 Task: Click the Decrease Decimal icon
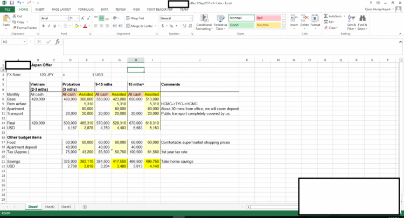click(x=190, y=26)
